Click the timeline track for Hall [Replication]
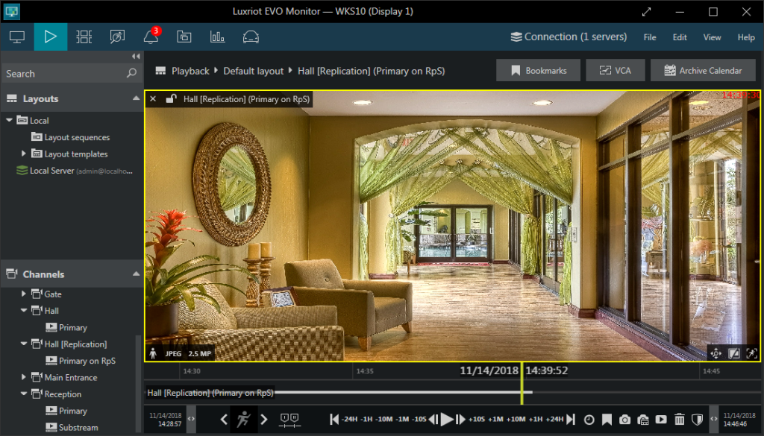Screen dimensions: 764x436 (x=453, y=392)
